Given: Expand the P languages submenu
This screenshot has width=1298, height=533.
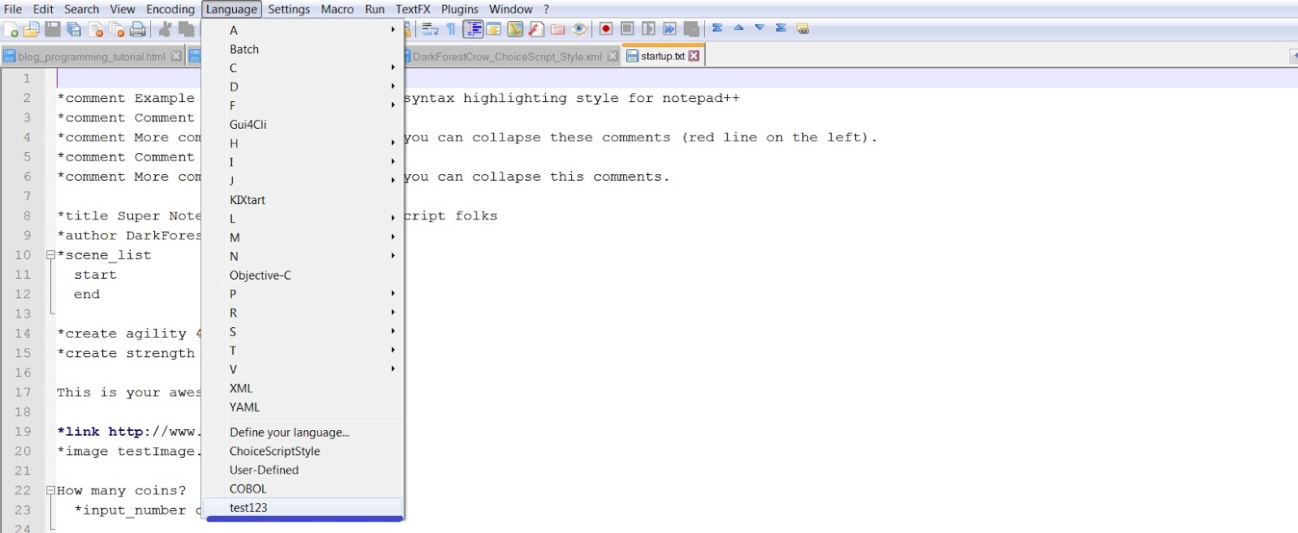Looking at the screenshot, I should [303, 294].
